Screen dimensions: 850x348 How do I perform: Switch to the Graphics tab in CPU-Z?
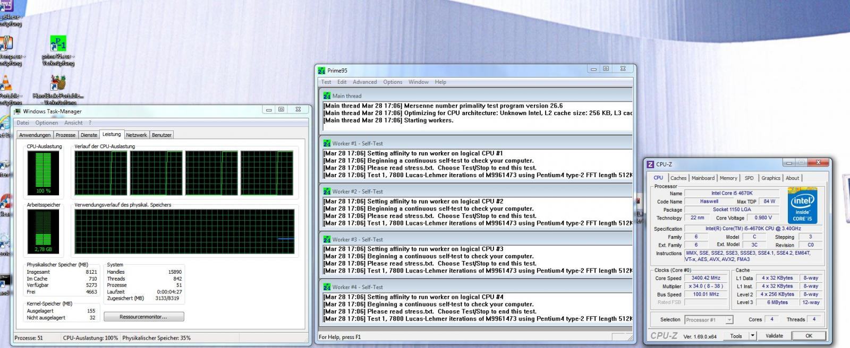coord(771,178)
